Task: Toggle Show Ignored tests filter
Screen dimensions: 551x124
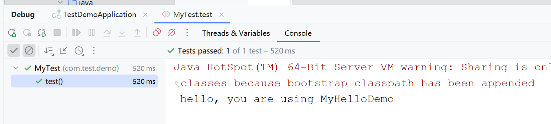Action: click(x=29, y=50)
